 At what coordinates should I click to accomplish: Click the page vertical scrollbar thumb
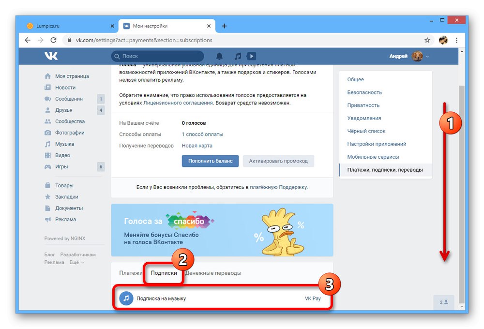(462, 194)
